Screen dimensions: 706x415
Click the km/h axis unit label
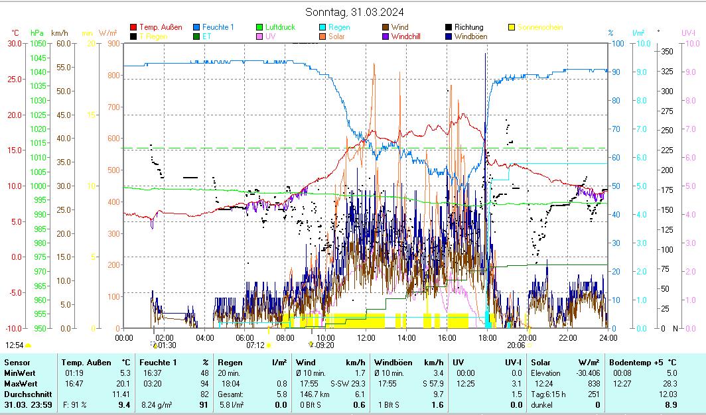point(60,33)
